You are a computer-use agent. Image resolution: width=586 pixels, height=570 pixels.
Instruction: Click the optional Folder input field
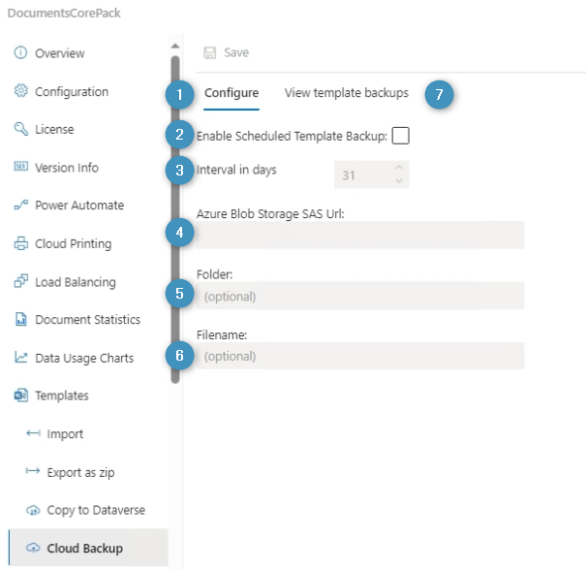click(359, 296)
